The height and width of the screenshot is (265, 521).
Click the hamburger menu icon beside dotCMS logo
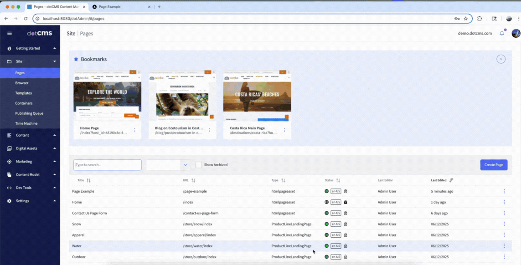10,33
